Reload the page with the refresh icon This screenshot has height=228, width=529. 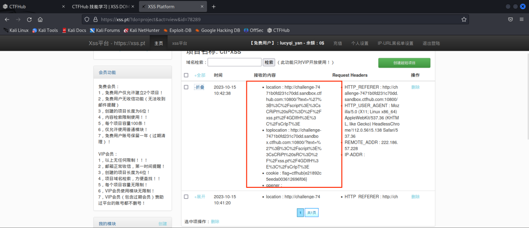pyautogui.click(x=29, y=20)
